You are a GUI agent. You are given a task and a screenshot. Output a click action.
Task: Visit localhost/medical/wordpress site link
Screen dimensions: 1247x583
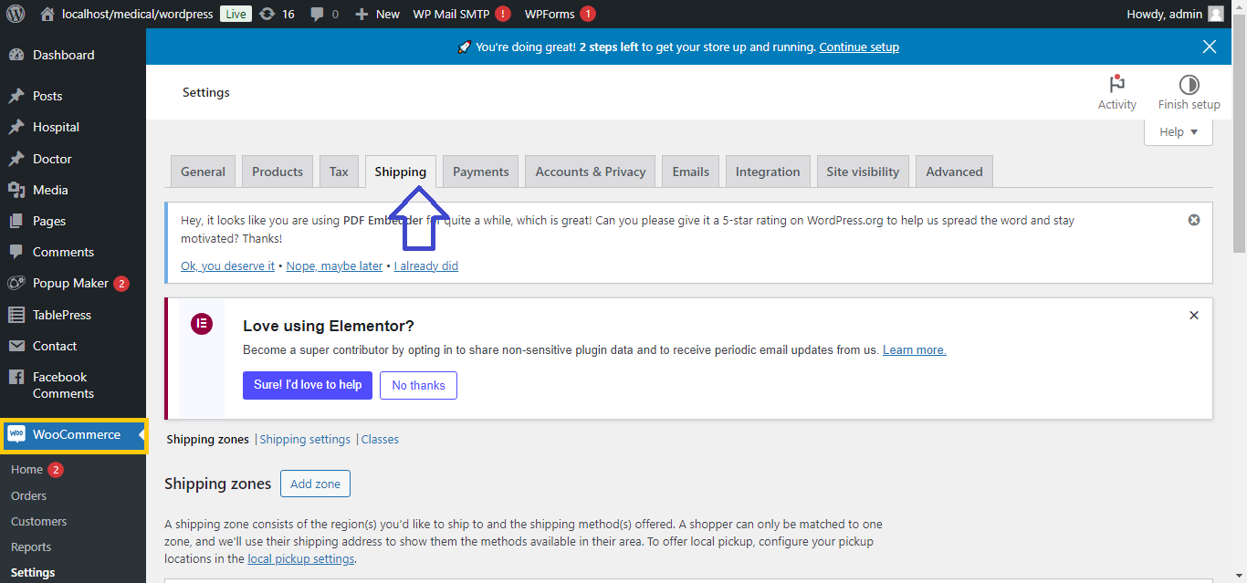pos(137,14)
